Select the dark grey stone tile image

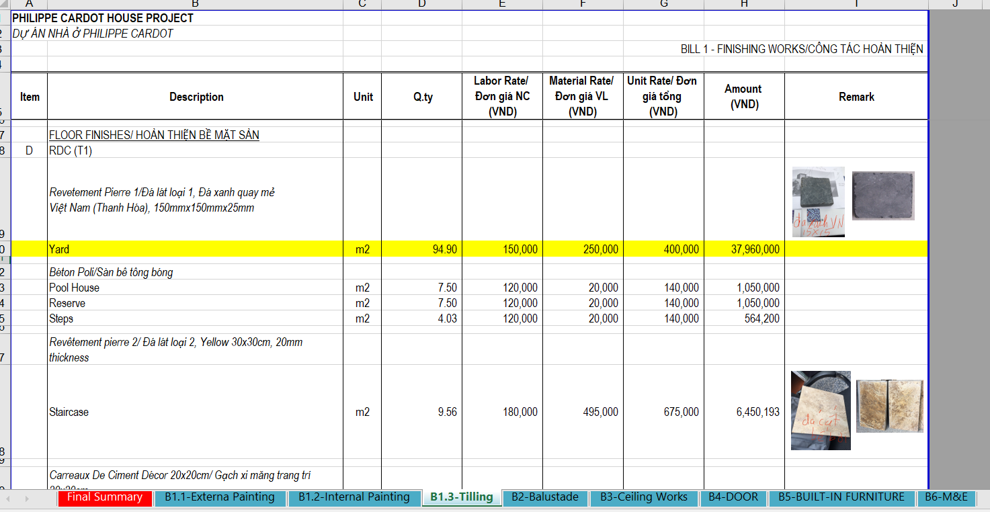click(883, 196)
